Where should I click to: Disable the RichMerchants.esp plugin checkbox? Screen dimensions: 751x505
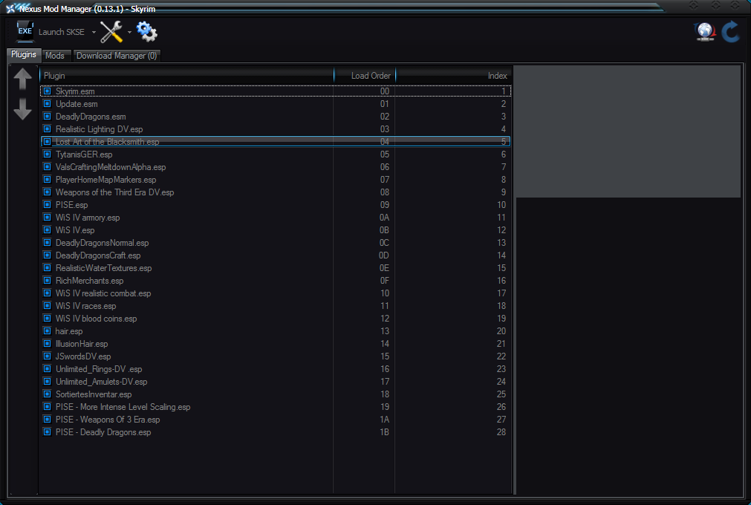click(47, 281)
